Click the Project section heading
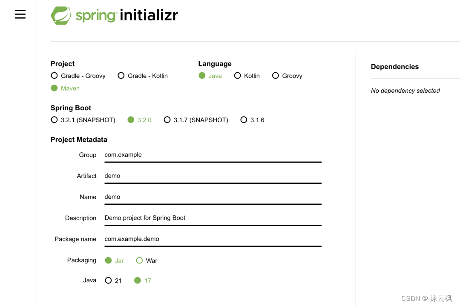This screenshot has width=460, height=306. click(63, 63)
